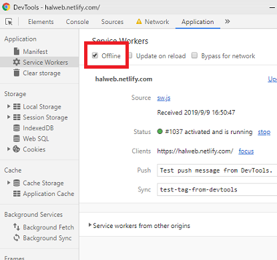277x260 pixels.
Task: Expand the Session Storage tree arrow
Action: pyautogui.click(x=9, y=117)
